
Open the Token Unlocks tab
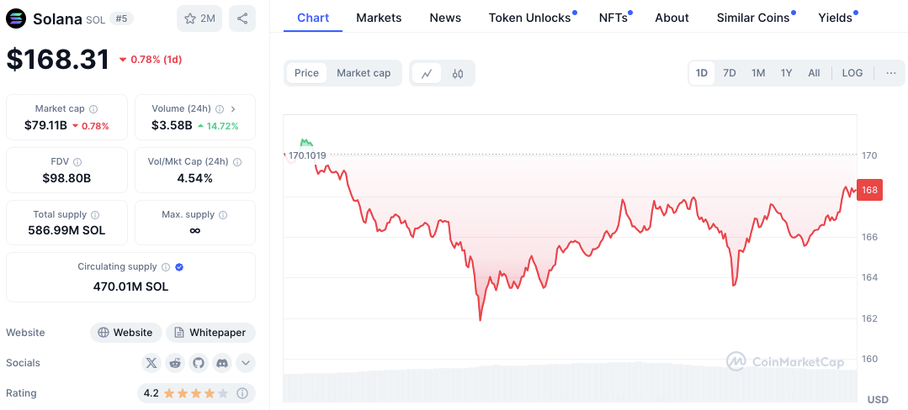pos(530,18)
